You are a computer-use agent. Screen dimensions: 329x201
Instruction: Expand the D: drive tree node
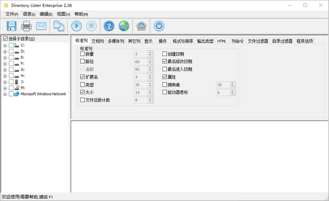click(5, 52)
